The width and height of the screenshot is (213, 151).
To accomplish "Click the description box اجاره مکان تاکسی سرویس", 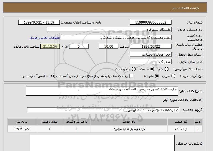I will (x=102, y=91).
